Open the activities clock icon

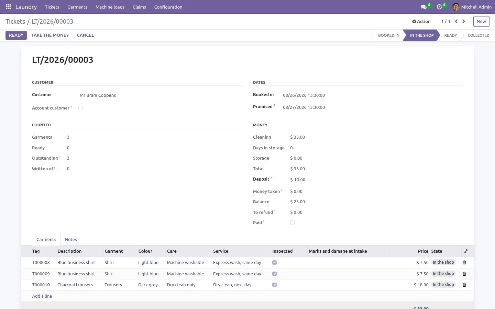(439, 7)
